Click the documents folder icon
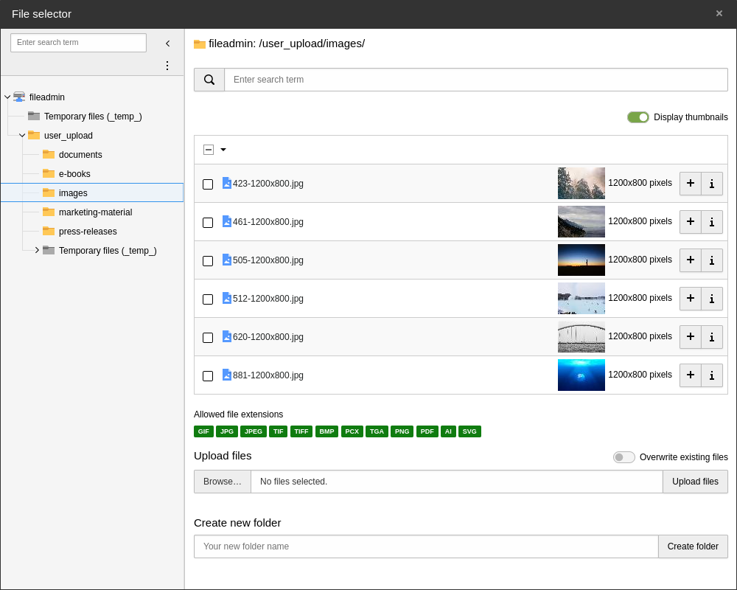Viewport: 737px width, 590px height. coord(49,154)
